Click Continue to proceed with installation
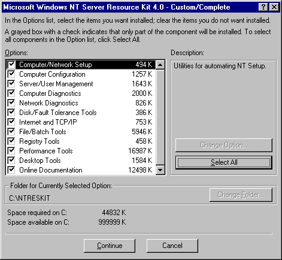 (110, 246)
